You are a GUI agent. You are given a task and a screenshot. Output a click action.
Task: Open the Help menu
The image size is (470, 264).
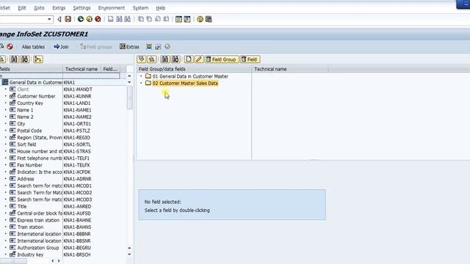pos(161,8)
